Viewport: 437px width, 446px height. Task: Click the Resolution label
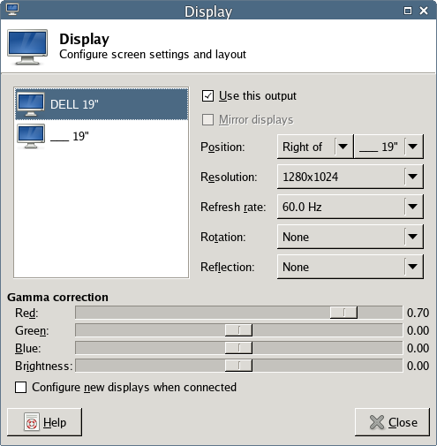(229, 177)
